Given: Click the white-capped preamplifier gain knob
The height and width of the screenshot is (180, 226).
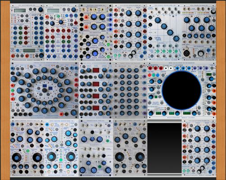Looking at the screenshot, I should coord(201,54).
